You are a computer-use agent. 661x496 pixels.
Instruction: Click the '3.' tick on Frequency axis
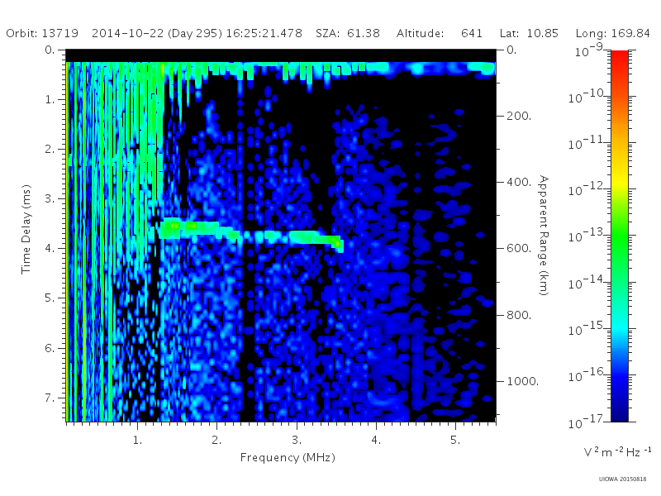click(297, 440)
